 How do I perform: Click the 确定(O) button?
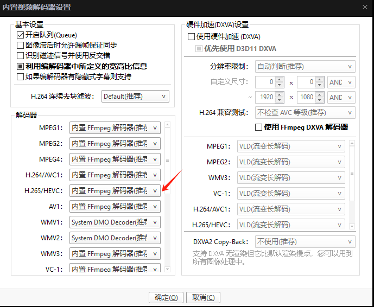(x=166, y=297)
